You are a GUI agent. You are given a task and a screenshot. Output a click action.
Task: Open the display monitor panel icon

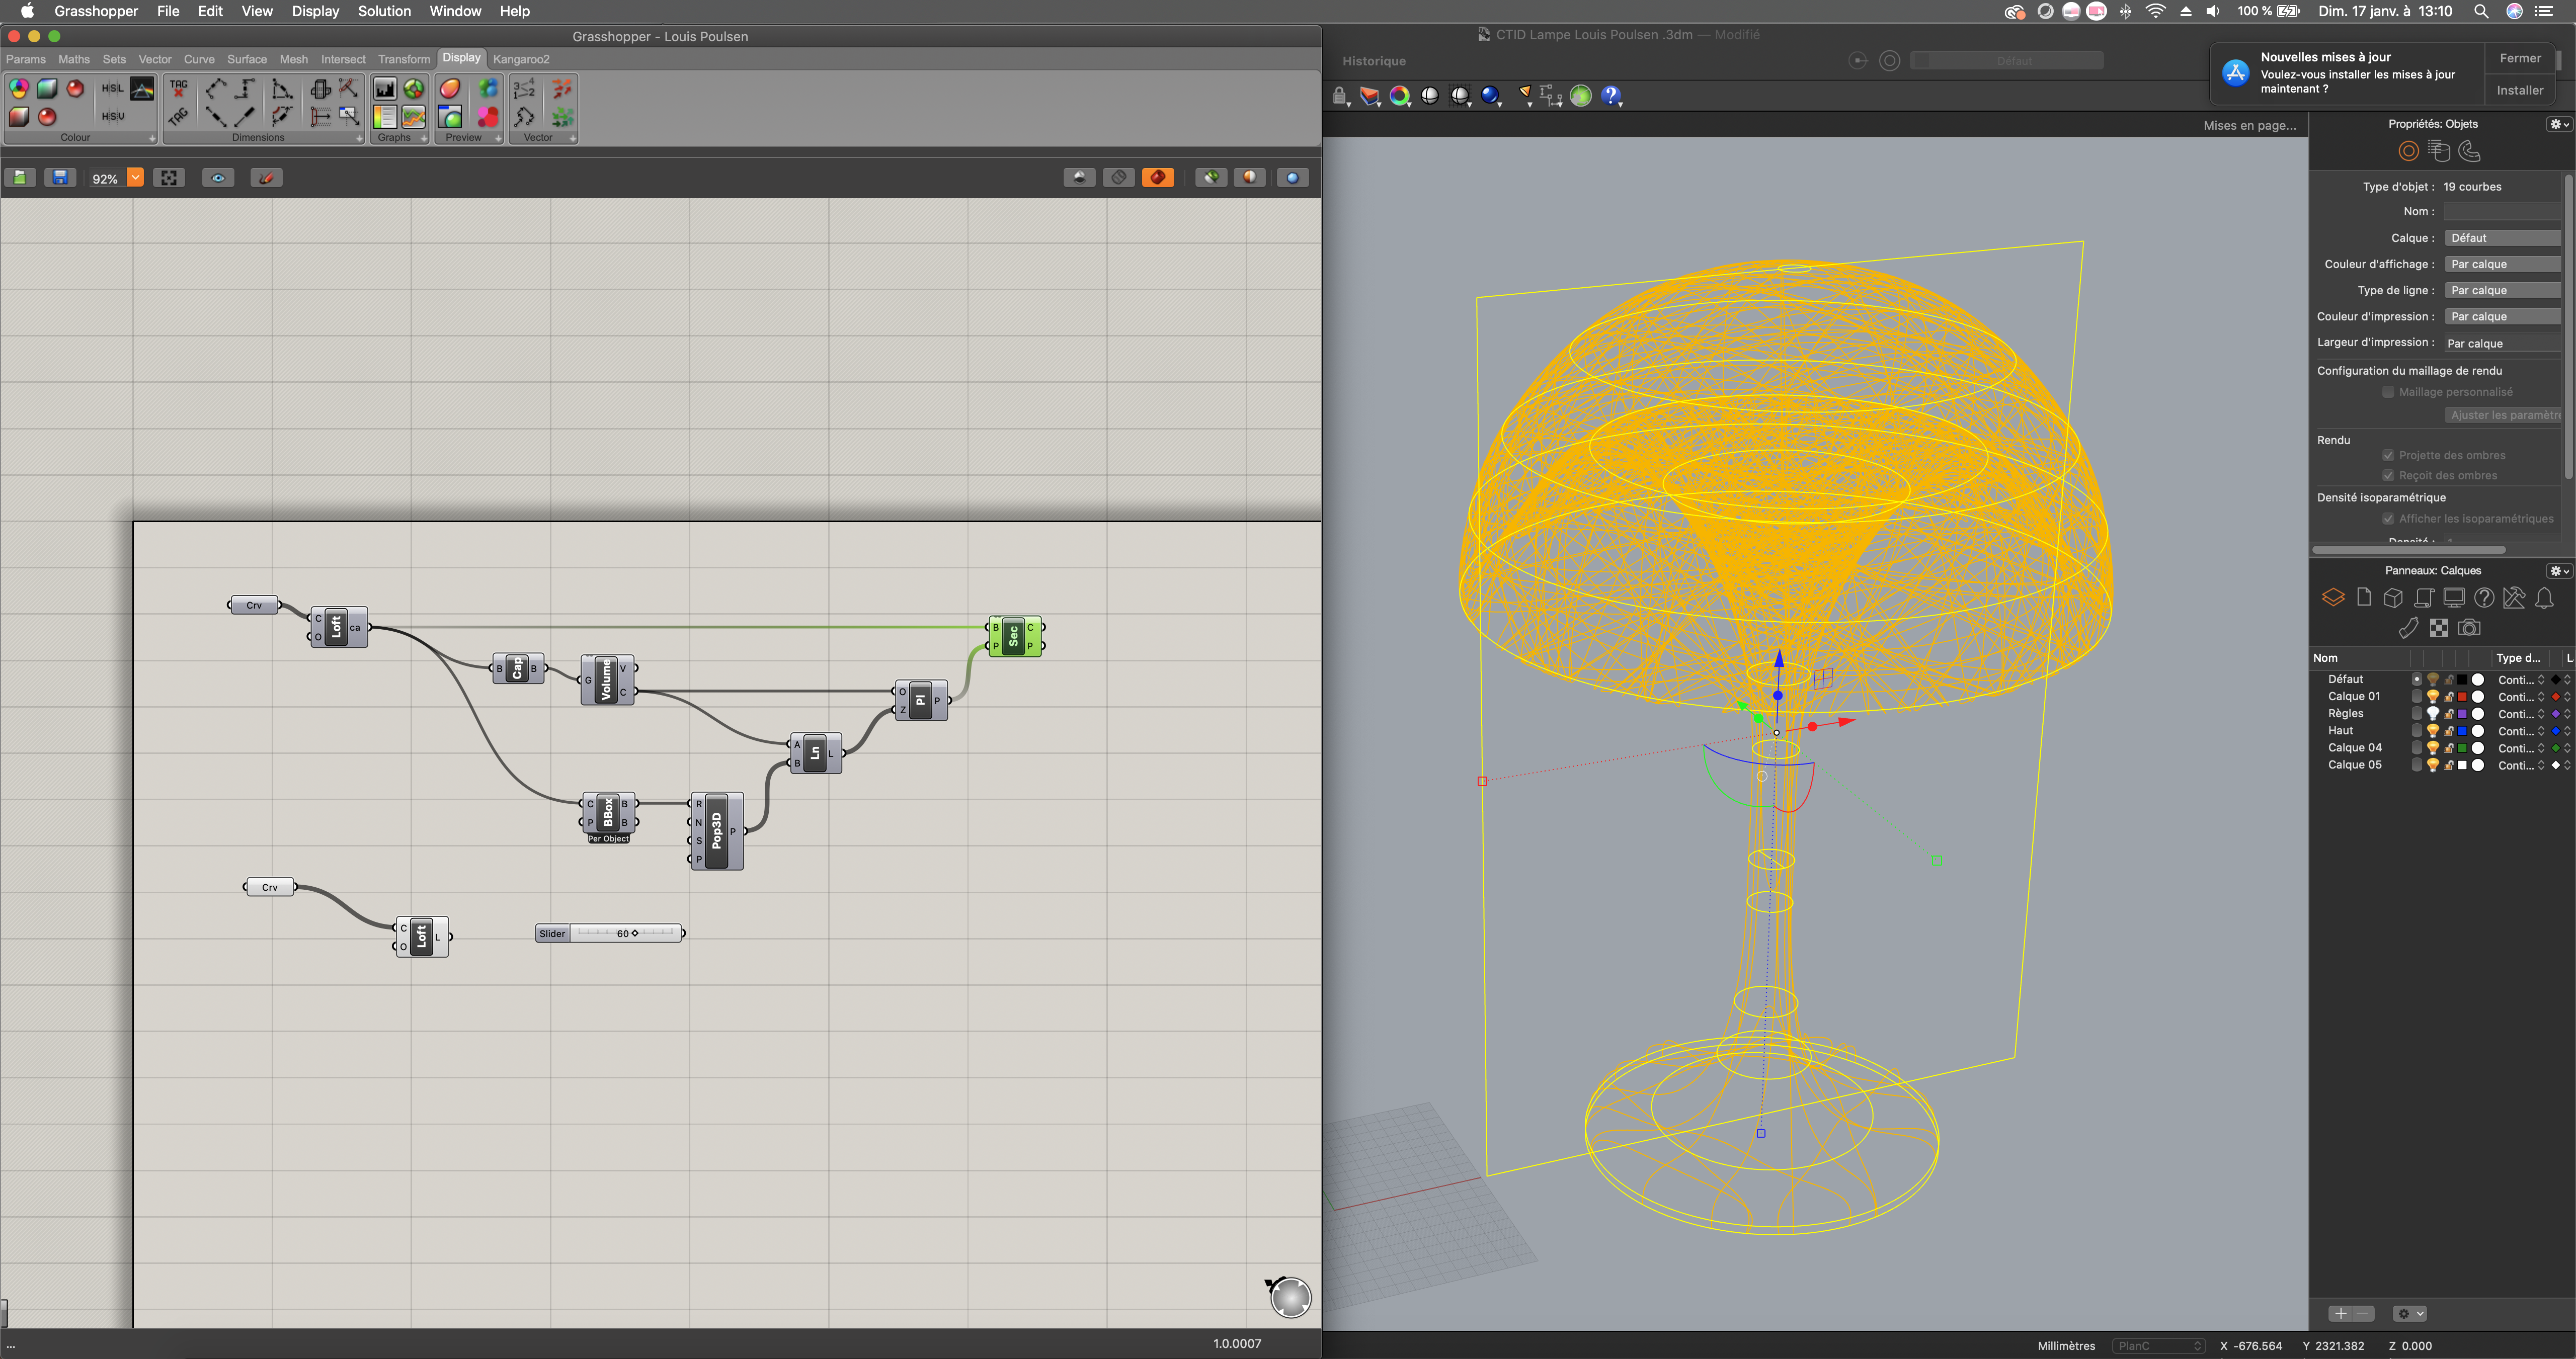coord(2454,598)
